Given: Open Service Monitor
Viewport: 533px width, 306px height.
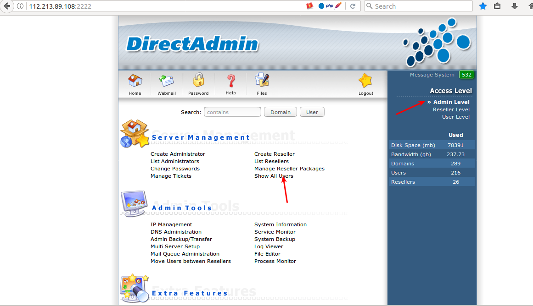Looking at the screenshot, I should click(x=275, y=232).
